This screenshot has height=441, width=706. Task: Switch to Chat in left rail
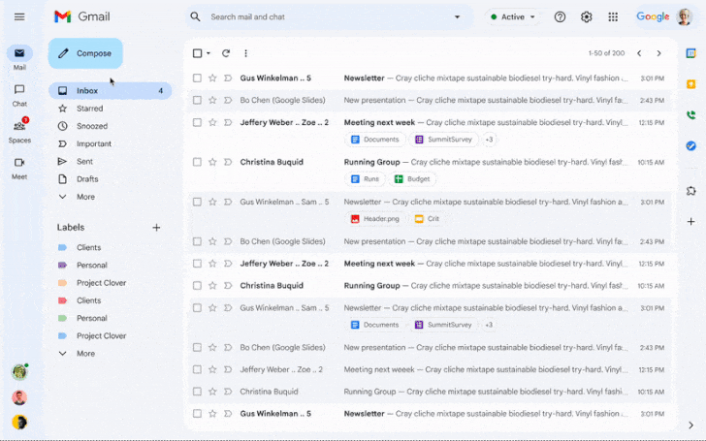click(19, 94)
